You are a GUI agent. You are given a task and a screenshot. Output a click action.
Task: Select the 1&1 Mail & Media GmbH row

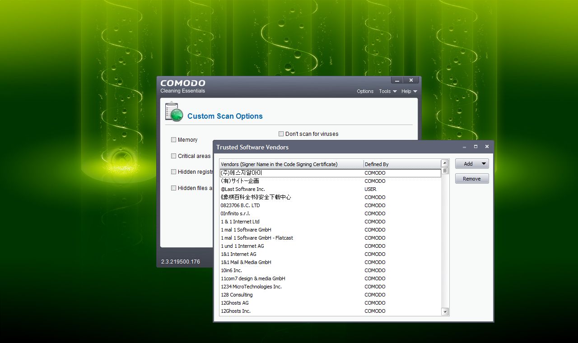click(330, 262)
